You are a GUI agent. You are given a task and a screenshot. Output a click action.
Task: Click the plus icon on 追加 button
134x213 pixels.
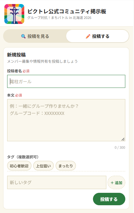[x=112, y=183]
